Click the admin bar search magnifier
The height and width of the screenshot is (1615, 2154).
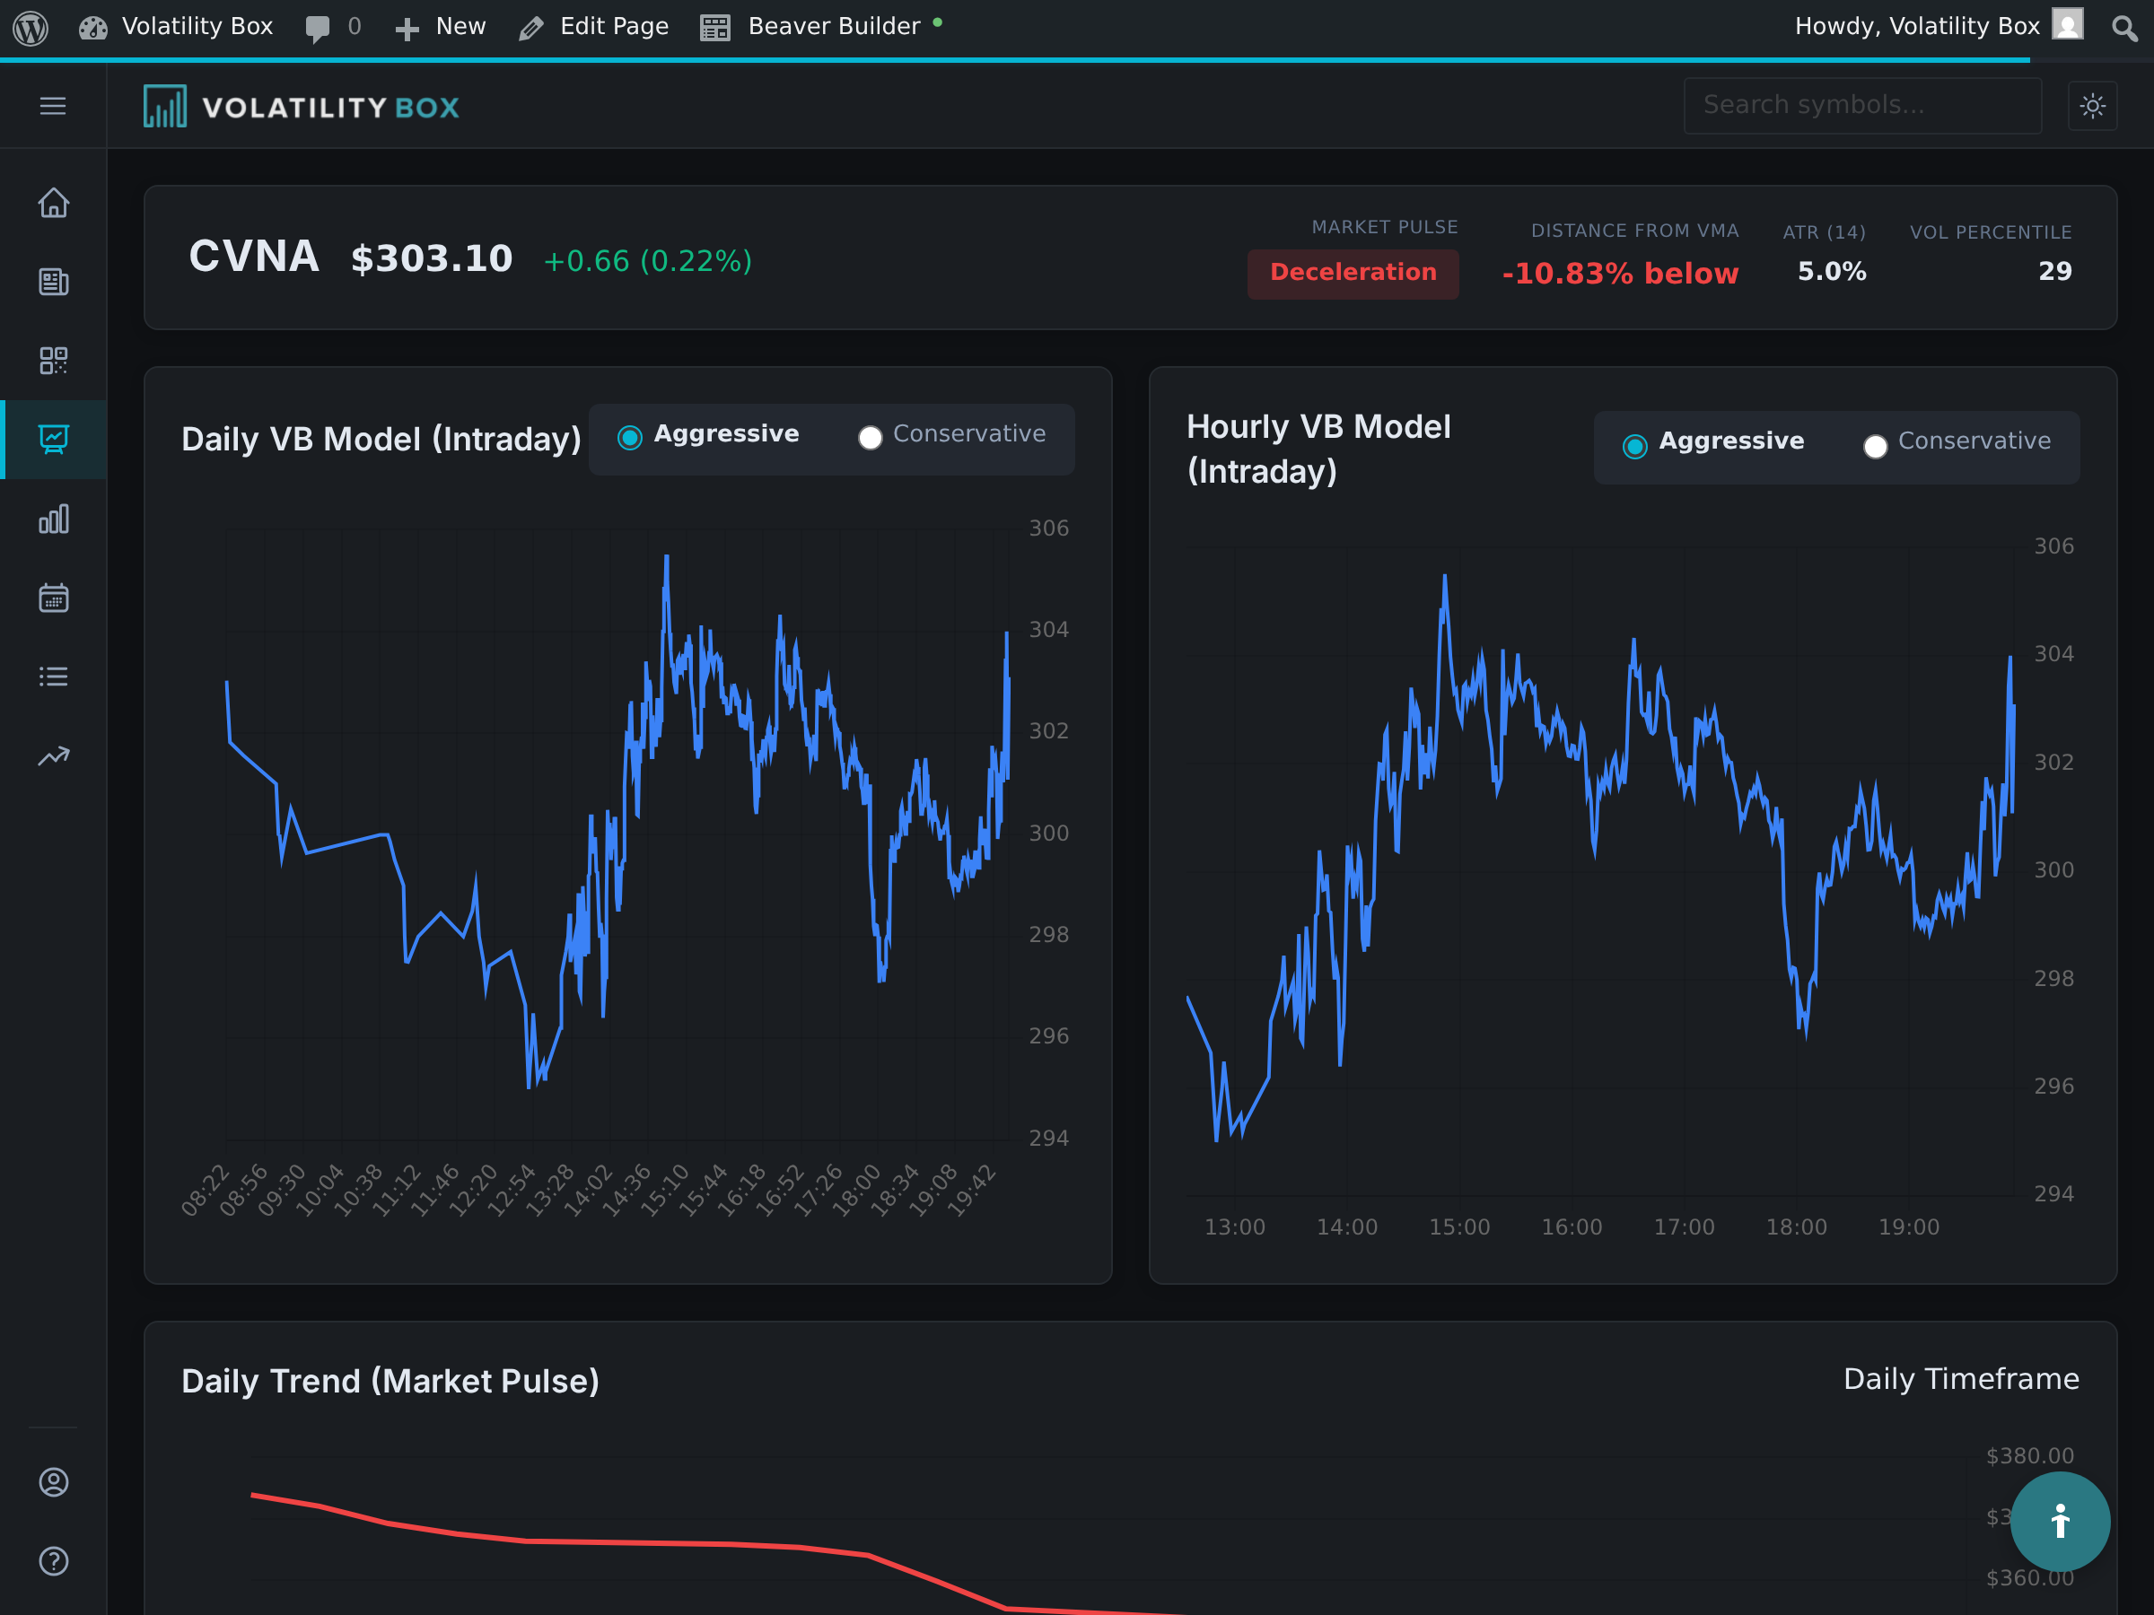[2123, 27]
